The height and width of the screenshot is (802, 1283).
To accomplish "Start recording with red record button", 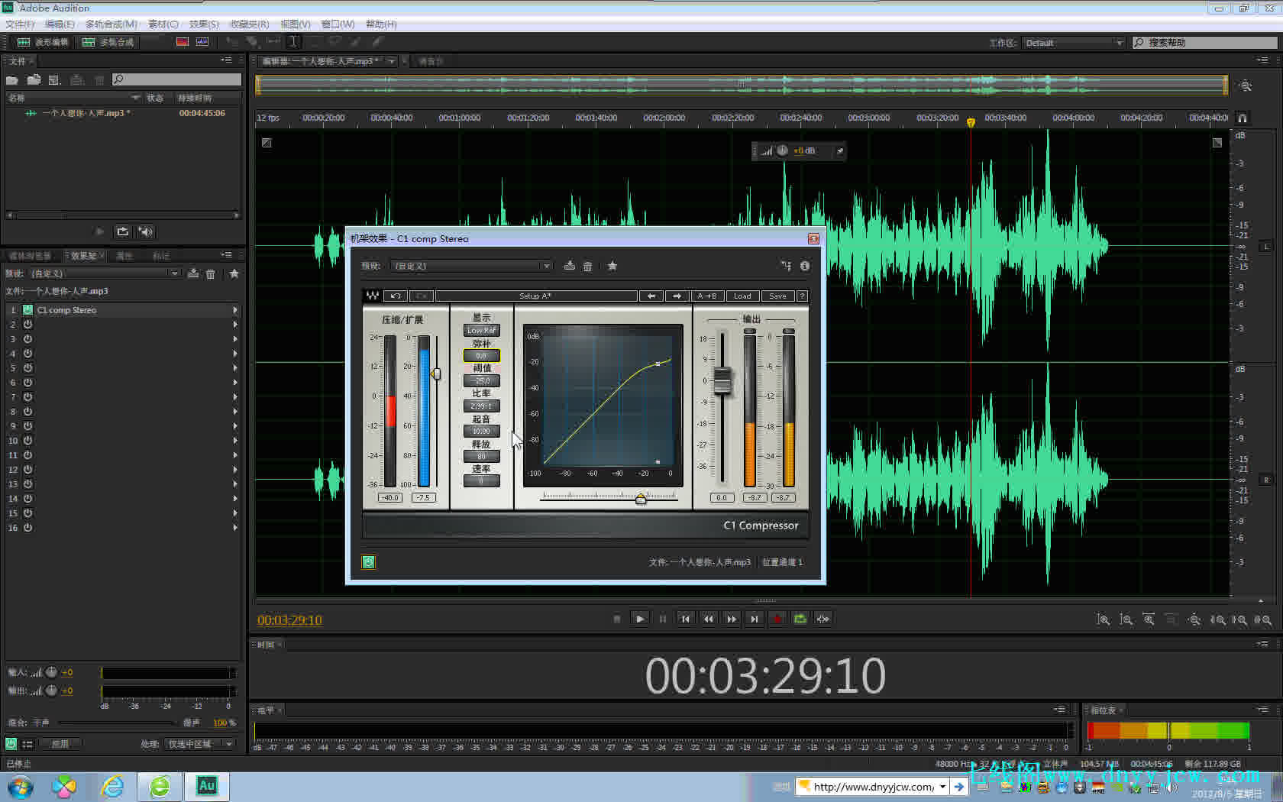I will (777, 619).
